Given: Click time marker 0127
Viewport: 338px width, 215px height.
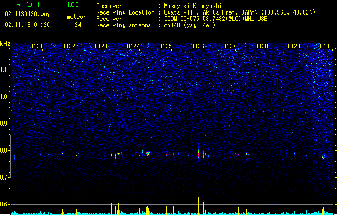Looking at the screenshot, I should (229, 46).
